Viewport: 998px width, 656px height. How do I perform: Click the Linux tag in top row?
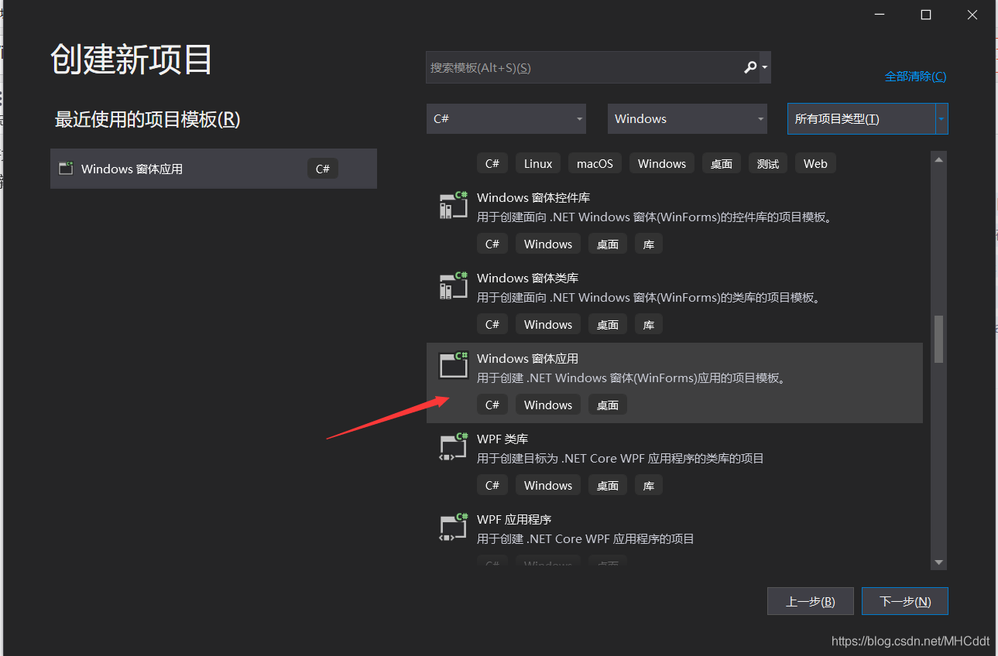pyautogui.click(x=538, y=163)
